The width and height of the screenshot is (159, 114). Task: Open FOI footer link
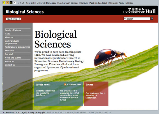tap(17, 112)
